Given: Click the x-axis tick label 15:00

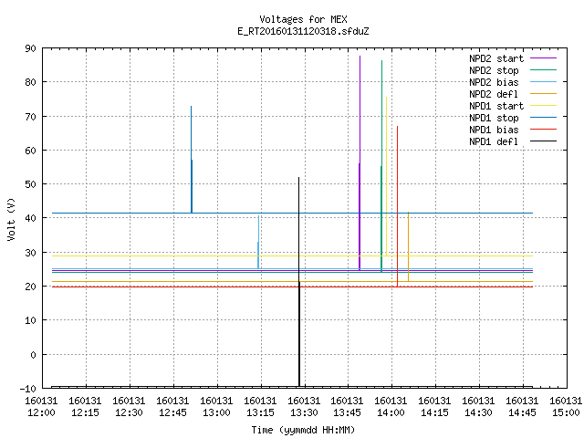Looking at the screenshot, I should [566, 412].
